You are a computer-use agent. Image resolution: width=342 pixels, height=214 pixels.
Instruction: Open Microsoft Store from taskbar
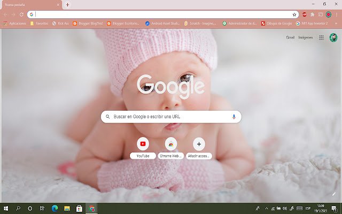click(x=80, y=209)
